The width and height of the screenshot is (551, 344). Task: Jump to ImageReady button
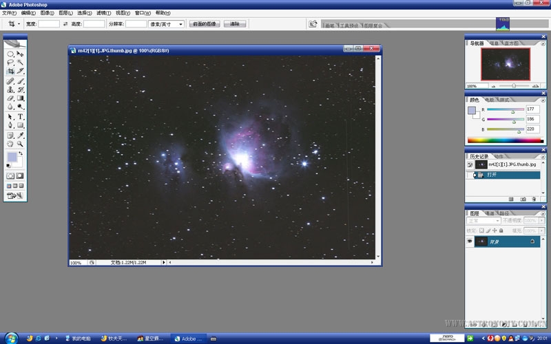[x=15, y=195]
